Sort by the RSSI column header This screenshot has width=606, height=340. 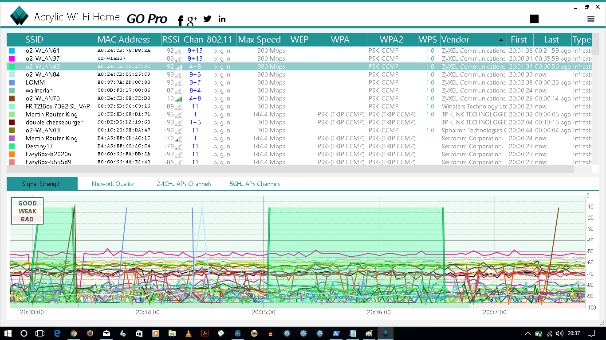[x=172, y=40]
